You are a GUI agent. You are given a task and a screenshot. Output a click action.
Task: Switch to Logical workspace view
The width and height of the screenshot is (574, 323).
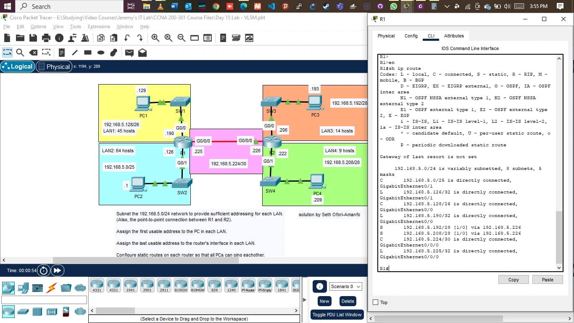click(x=17, y=66)
